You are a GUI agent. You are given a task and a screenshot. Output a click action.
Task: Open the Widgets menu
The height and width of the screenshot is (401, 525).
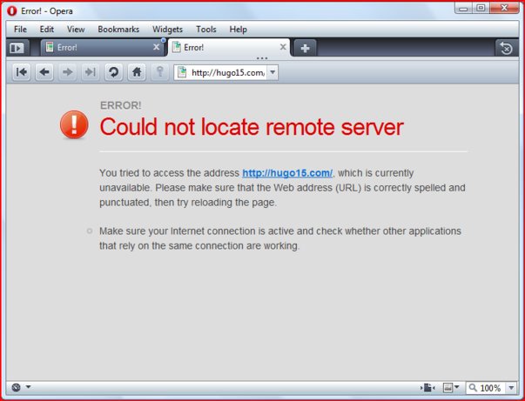pos(167,30)
